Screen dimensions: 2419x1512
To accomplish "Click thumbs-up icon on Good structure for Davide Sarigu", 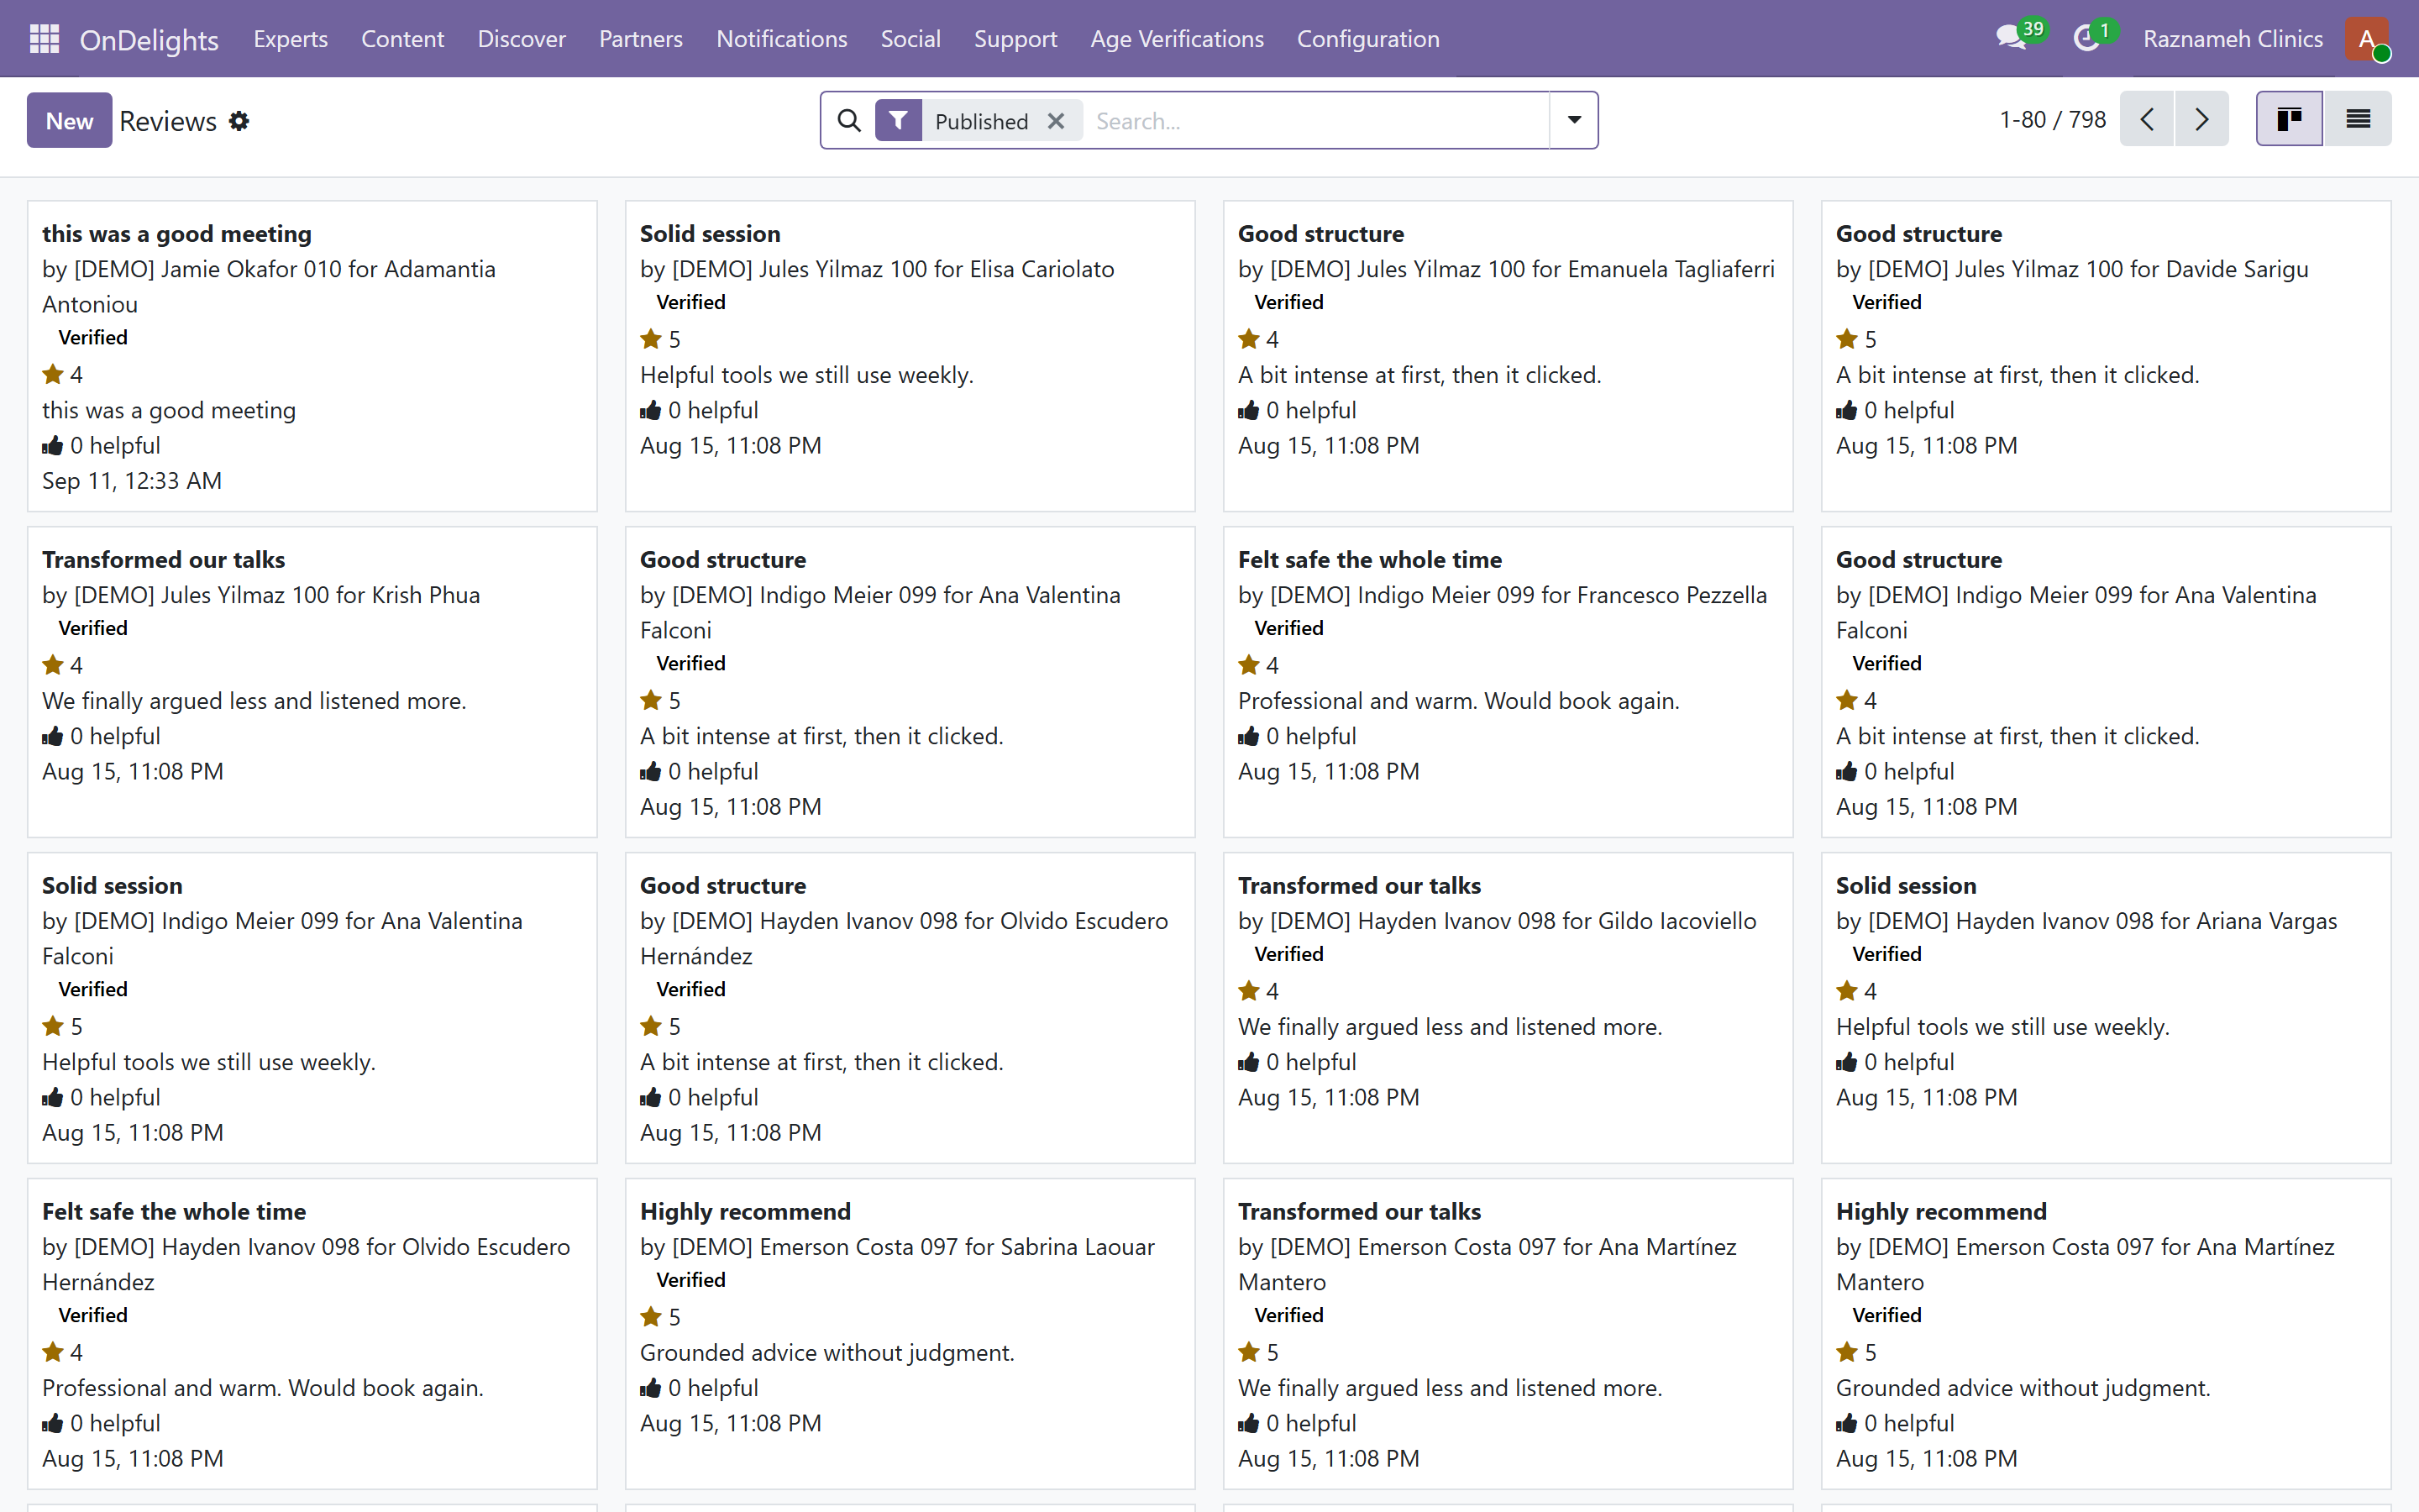I will (x=1846, y=410).
